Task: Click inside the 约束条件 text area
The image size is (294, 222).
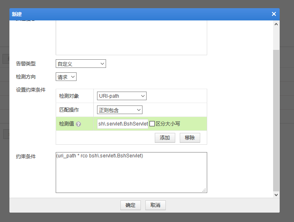Action: point(131,174)
